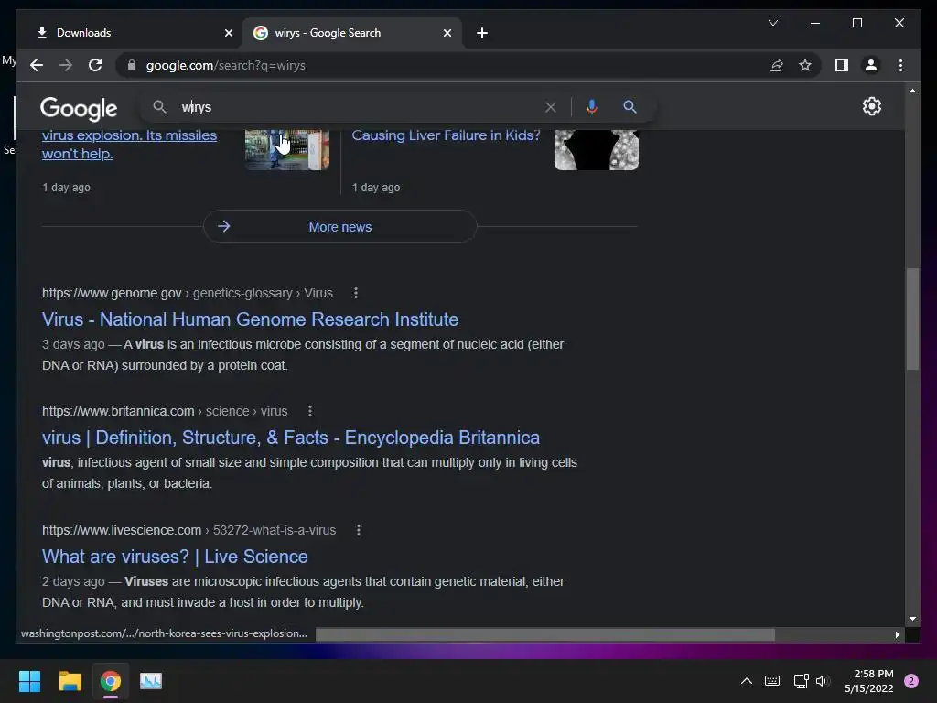937x703 pixels.
Task: Open a new browser tab
Action: pos(482,33)
